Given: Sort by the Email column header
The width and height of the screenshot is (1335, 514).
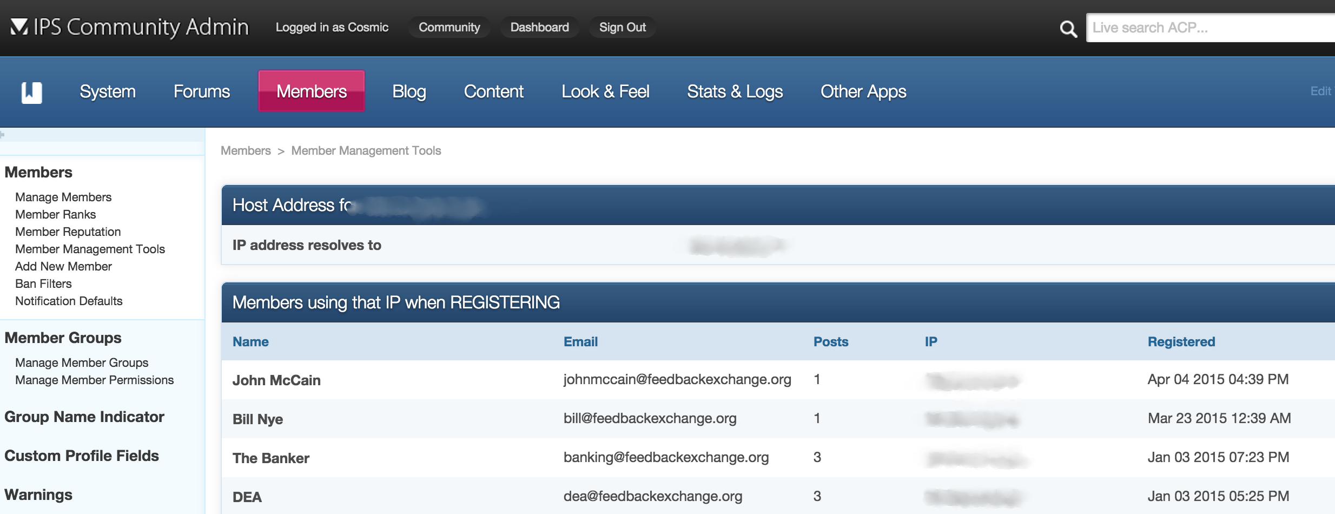Looking at the screenshot, I should point(580,341).
